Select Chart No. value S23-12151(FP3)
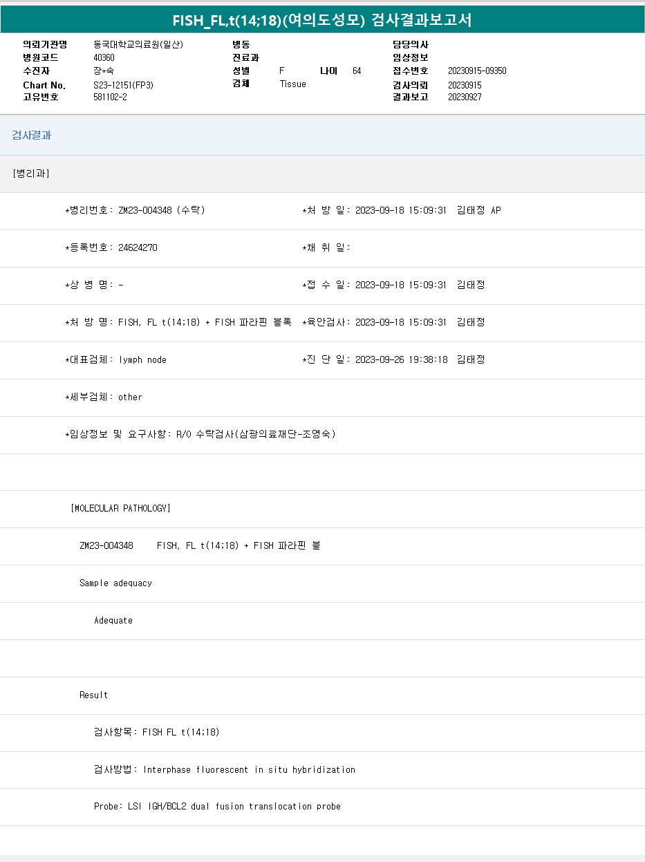 123,84
